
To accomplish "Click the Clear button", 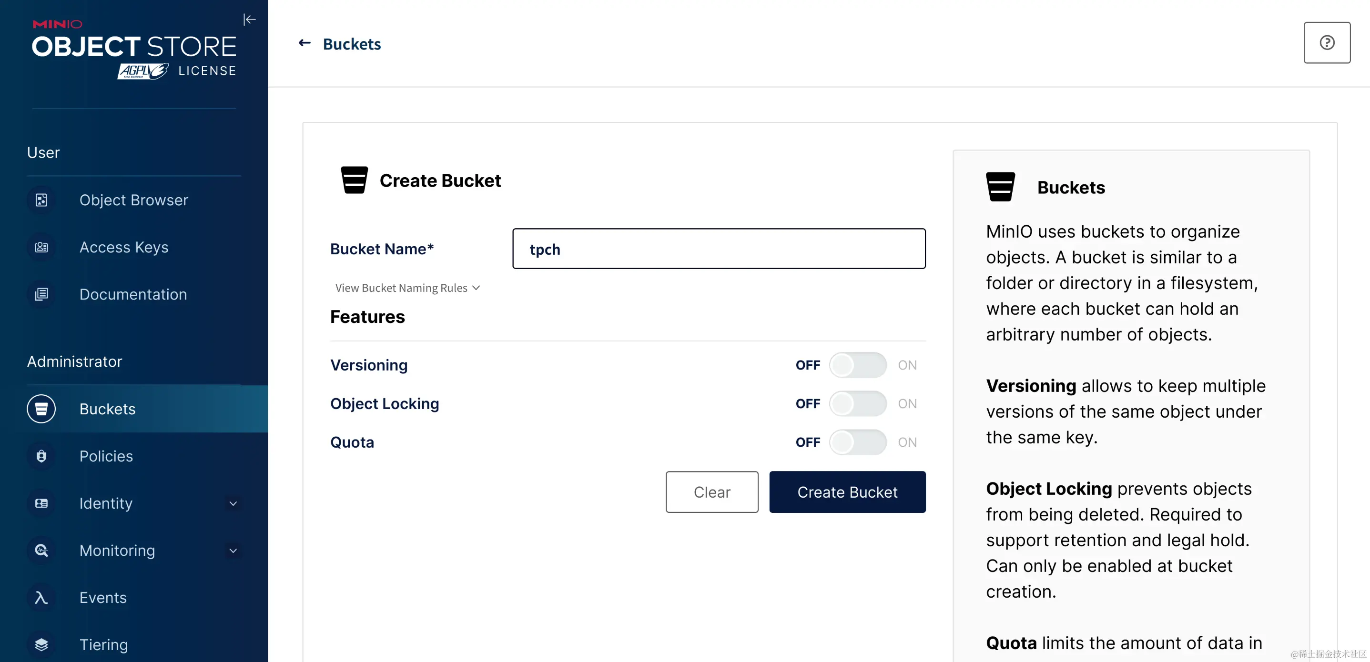I will coord(711,492).
